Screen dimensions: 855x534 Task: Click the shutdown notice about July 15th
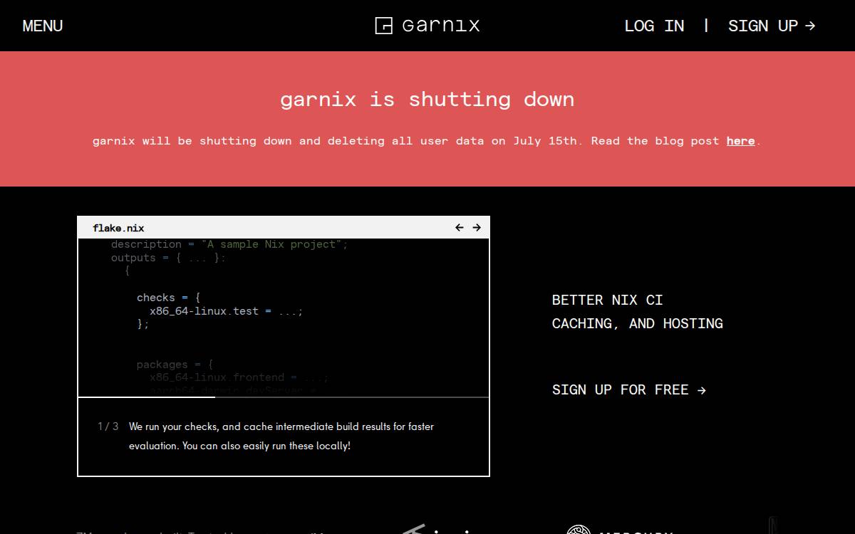click(427, 141)
